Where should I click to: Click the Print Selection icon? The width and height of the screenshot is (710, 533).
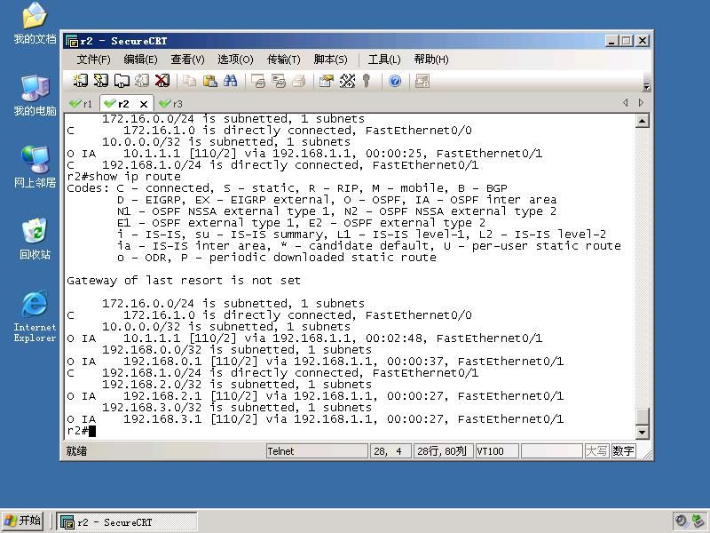[279, 81]
